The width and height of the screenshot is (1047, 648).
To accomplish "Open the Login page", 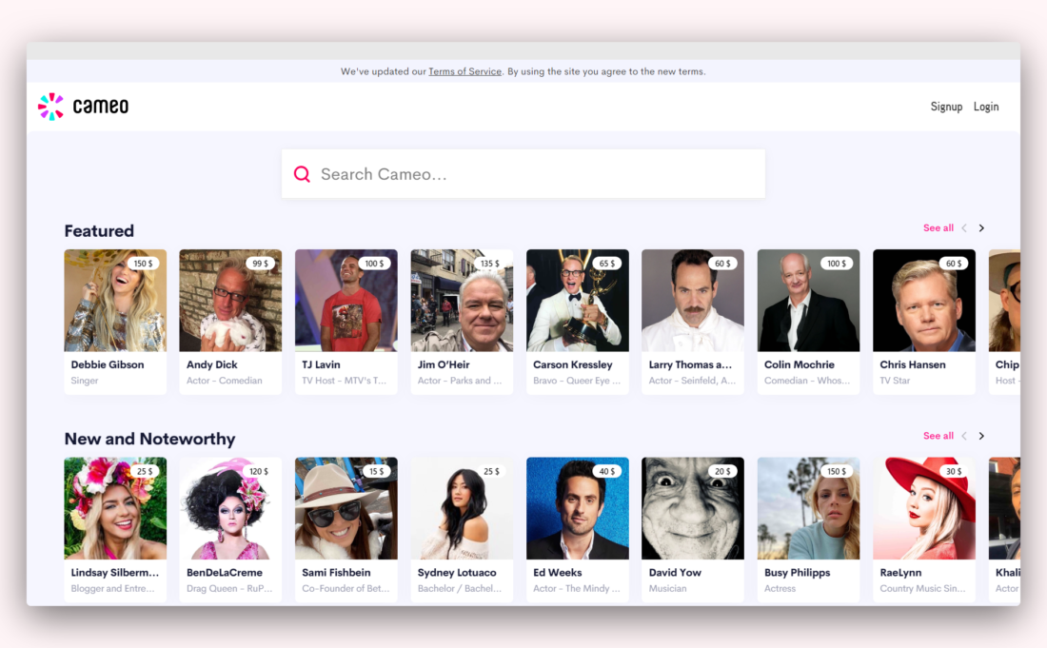I will pyautogui.click(x=986, y=107).
